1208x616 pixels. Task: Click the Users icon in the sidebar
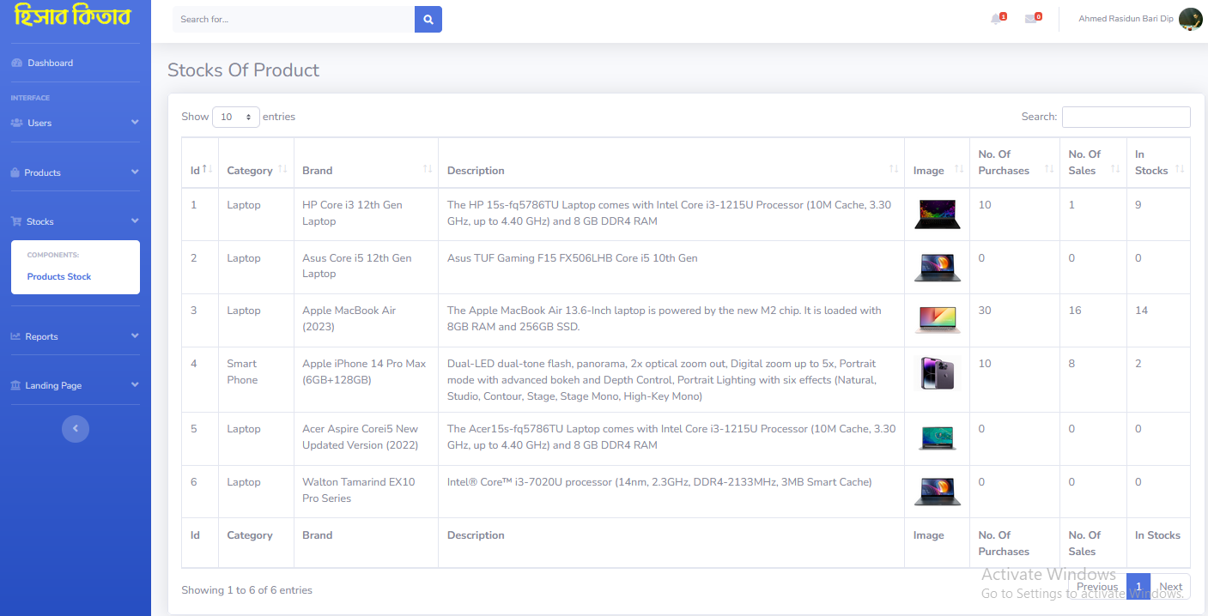tap(17, 123)
